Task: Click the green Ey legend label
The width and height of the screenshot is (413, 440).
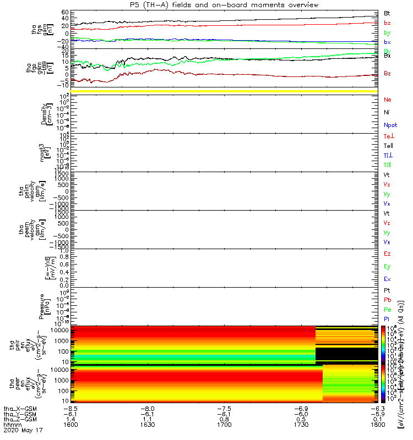Action: tap(387, 267)
